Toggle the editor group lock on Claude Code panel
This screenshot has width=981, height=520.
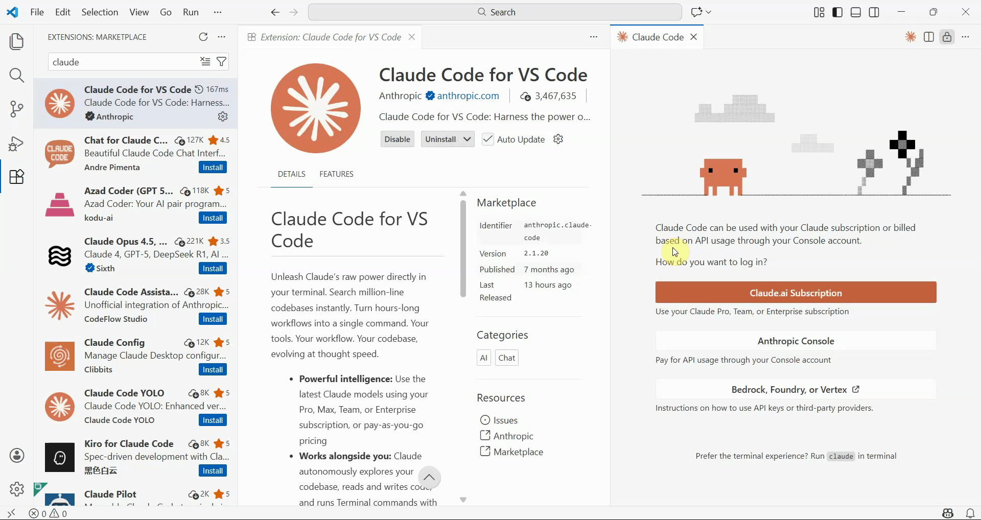click(x=947, y=37)
